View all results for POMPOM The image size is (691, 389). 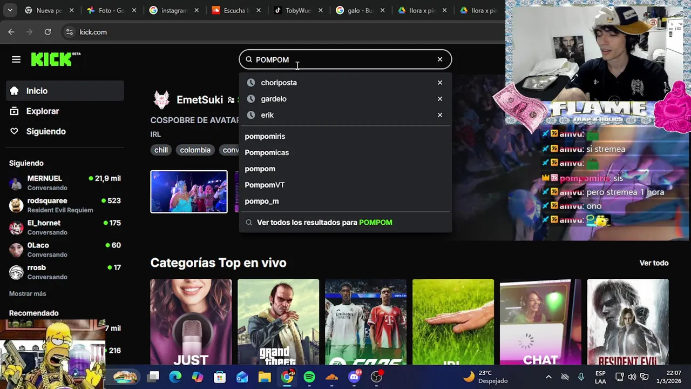(x=345, y=223)
